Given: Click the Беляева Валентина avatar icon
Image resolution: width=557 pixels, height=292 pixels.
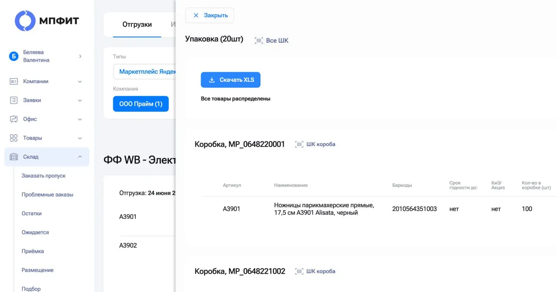Looking at the screenshot, I should coord(13,56).
